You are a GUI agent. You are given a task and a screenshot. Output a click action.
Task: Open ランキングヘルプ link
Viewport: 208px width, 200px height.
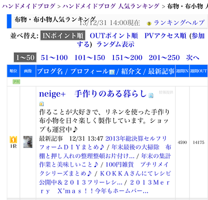[179, 23]
